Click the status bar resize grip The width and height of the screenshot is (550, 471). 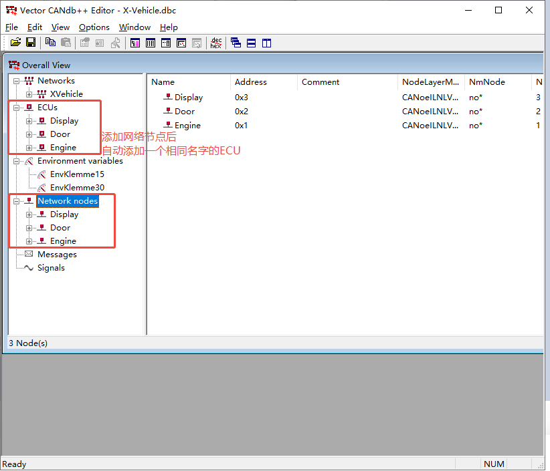541,466
